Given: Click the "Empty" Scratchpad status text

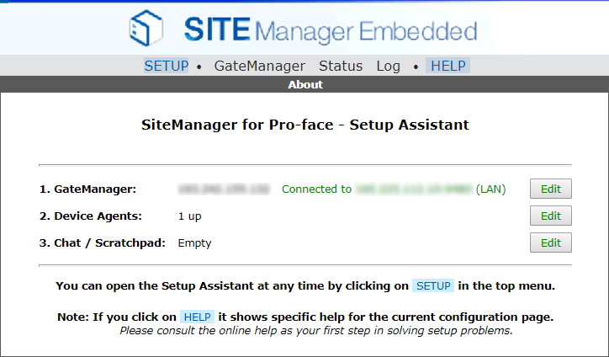Looking at the screenshot, I should [194, 243].
